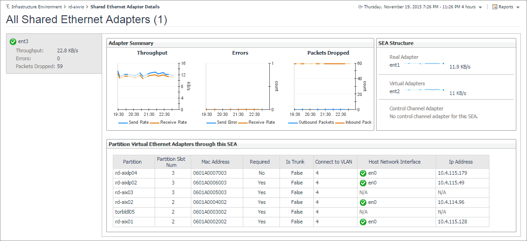Sort by Ip Address column header
This screenshot has width=527, height=241.
click(461, 162)
